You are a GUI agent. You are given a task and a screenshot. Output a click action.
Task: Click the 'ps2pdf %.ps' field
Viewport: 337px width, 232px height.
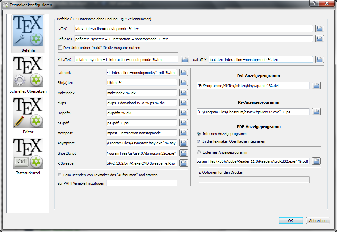[142, 123]
